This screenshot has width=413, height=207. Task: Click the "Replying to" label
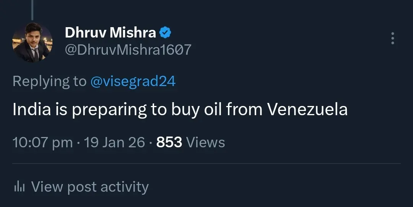coord(50,81)
